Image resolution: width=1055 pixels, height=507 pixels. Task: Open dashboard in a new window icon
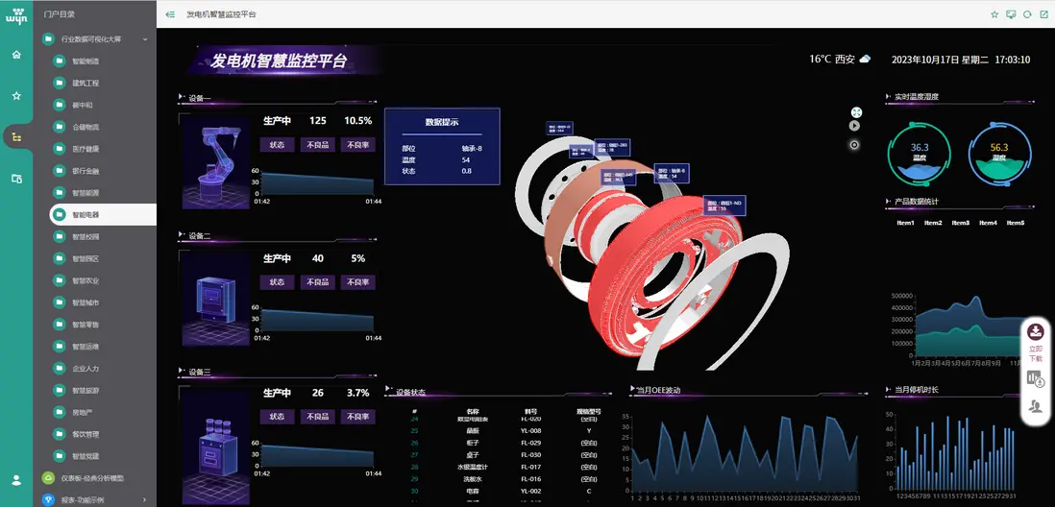point(1044,14)
